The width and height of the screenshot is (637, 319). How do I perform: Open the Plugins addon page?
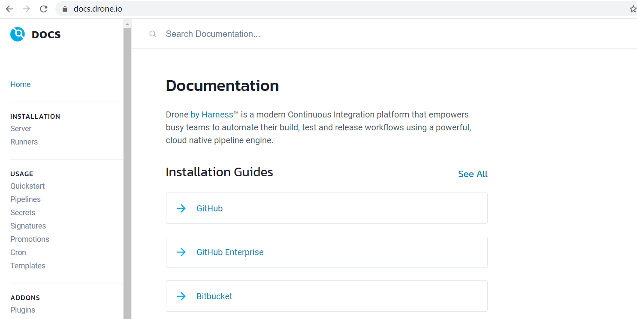point(23,310)
